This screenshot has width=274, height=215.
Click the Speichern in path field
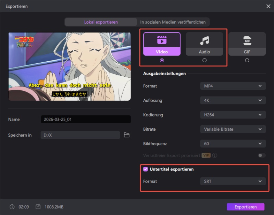[x=80, y=135]
